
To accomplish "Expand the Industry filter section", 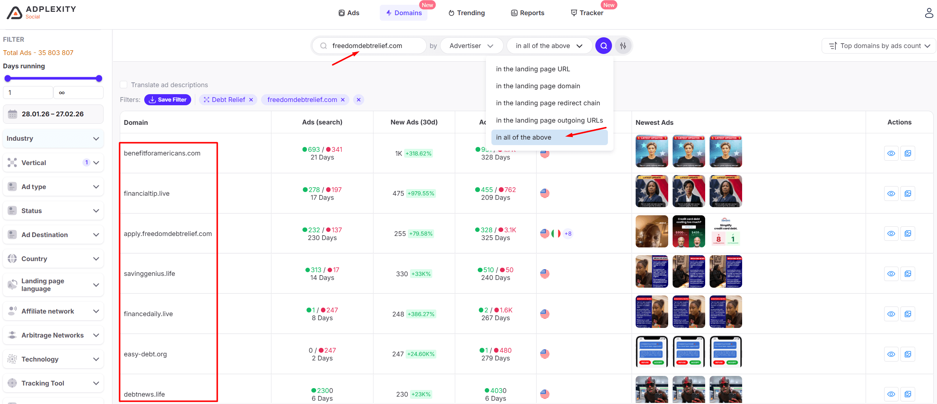I will click(x=53, y=138).
